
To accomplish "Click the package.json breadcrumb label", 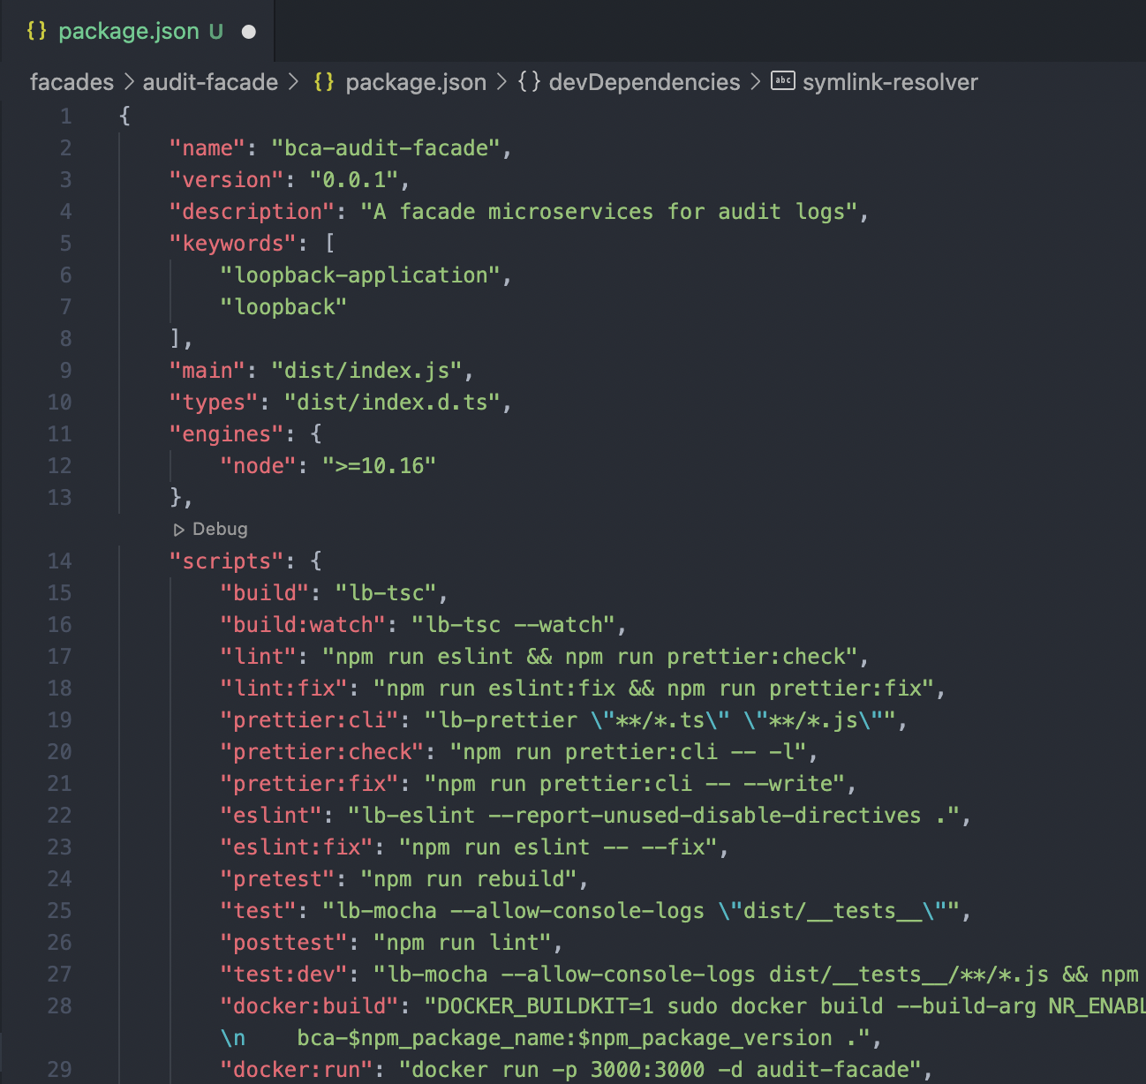I will click(415, 81).
